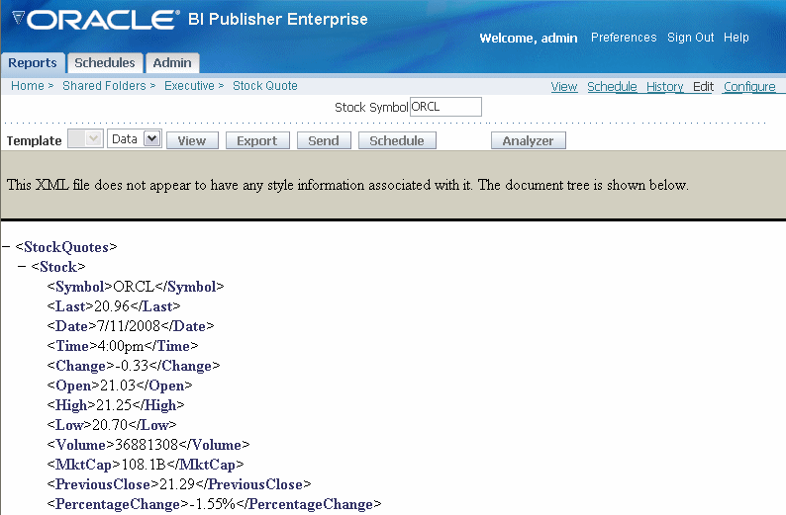Click the Stock Quote breadcrumb link
The height and width of the screenshot is (515, 786).
coord(264,86)
